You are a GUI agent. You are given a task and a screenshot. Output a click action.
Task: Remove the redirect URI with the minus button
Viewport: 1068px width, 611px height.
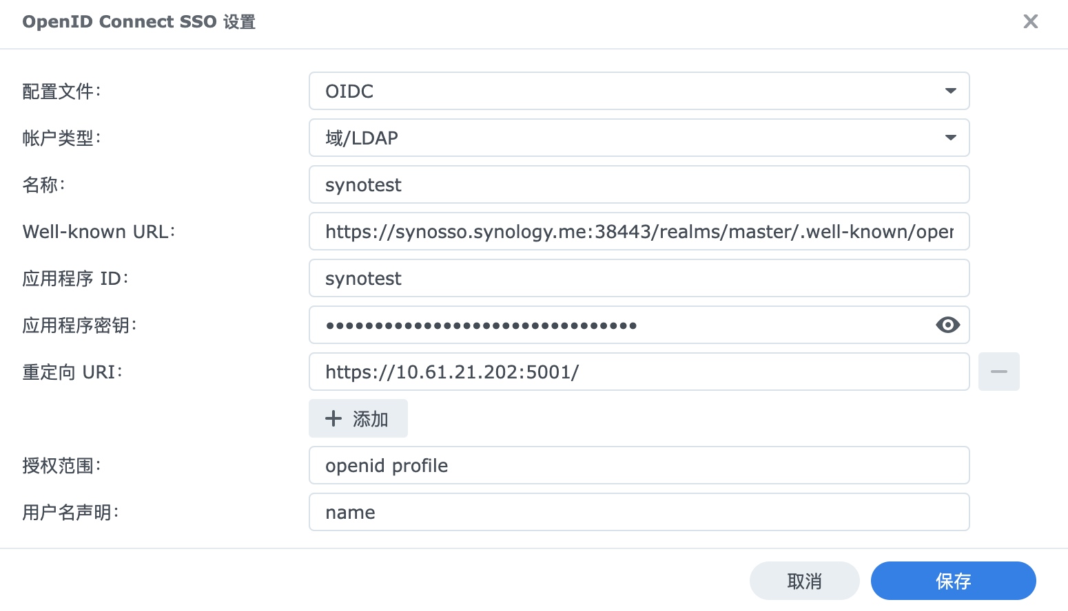tap(999, 372)
